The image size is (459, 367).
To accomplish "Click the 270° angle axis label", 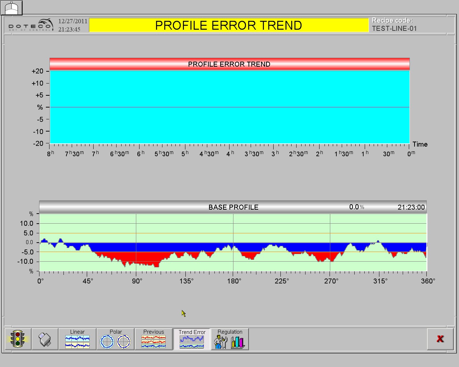I will click(331, 281).
